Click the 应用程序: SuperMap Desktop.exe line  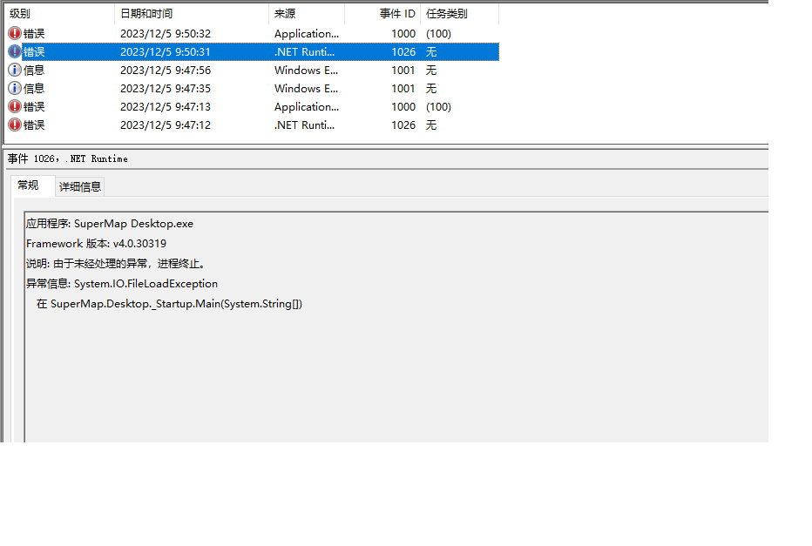click(x=110, y=224)
